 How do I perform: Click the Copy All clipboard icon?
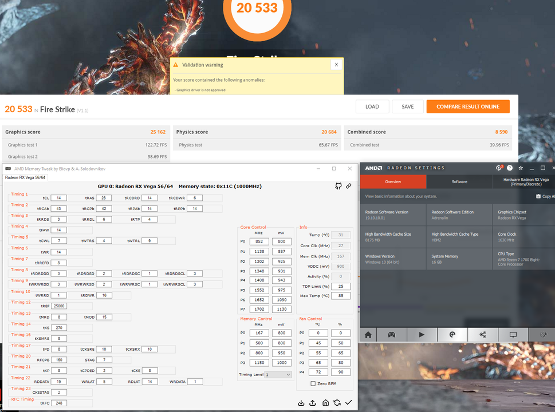click(x=538, y=196)
